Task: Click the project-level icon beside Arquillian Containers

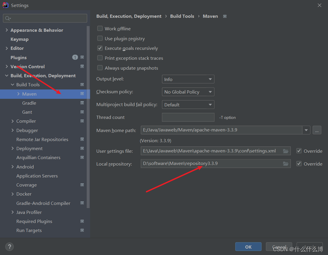Action: pos(82,157)
